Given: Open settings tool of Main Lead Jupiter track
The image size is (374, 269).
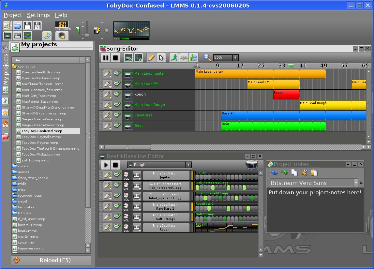Looking at the screenshot, I should pyautogui.click(x=108, y=73).
